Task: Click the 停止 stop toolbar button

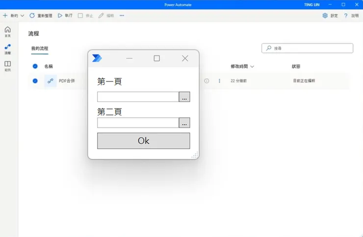Action: [x=85, y=16]
